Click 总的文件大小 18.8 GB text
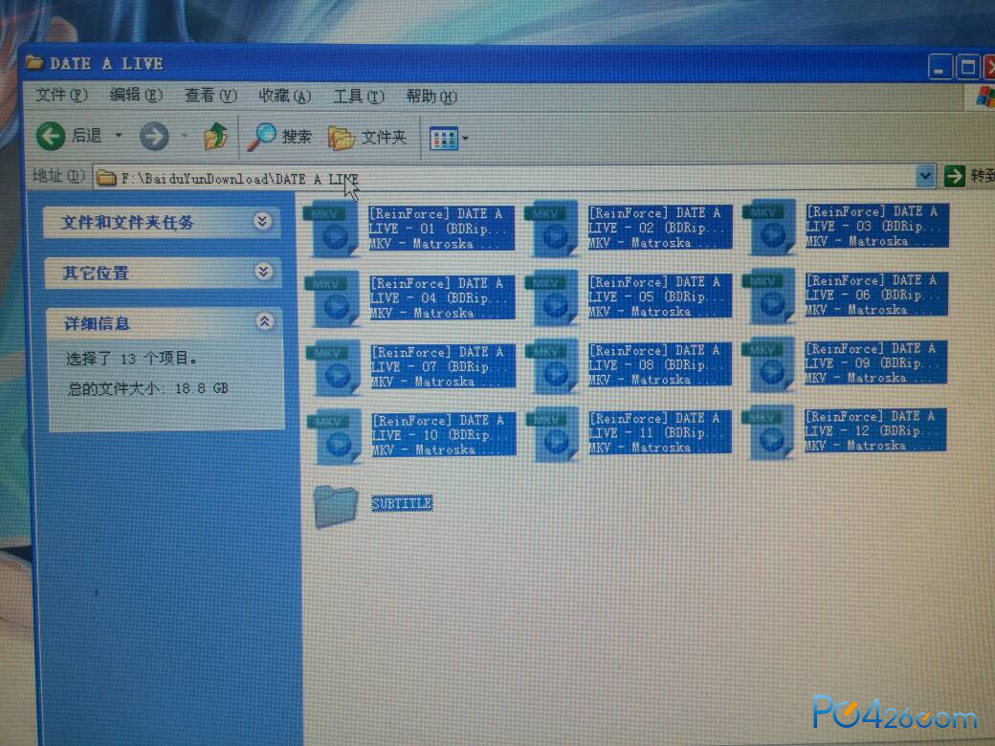This screenshot has height=746, width=995. click(x=148, y=388)
